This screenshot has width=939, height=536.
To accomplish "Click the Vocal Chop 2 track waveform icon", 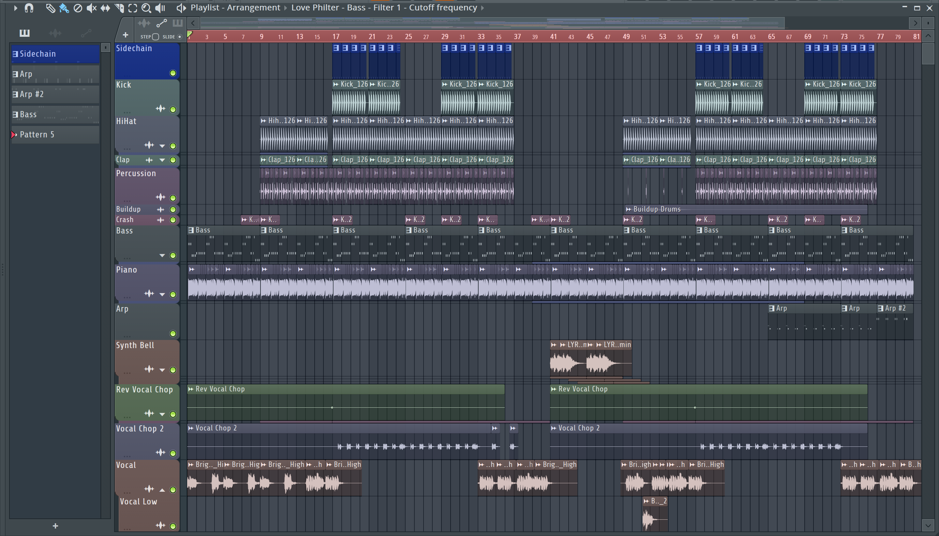I will tap(160, 452).
